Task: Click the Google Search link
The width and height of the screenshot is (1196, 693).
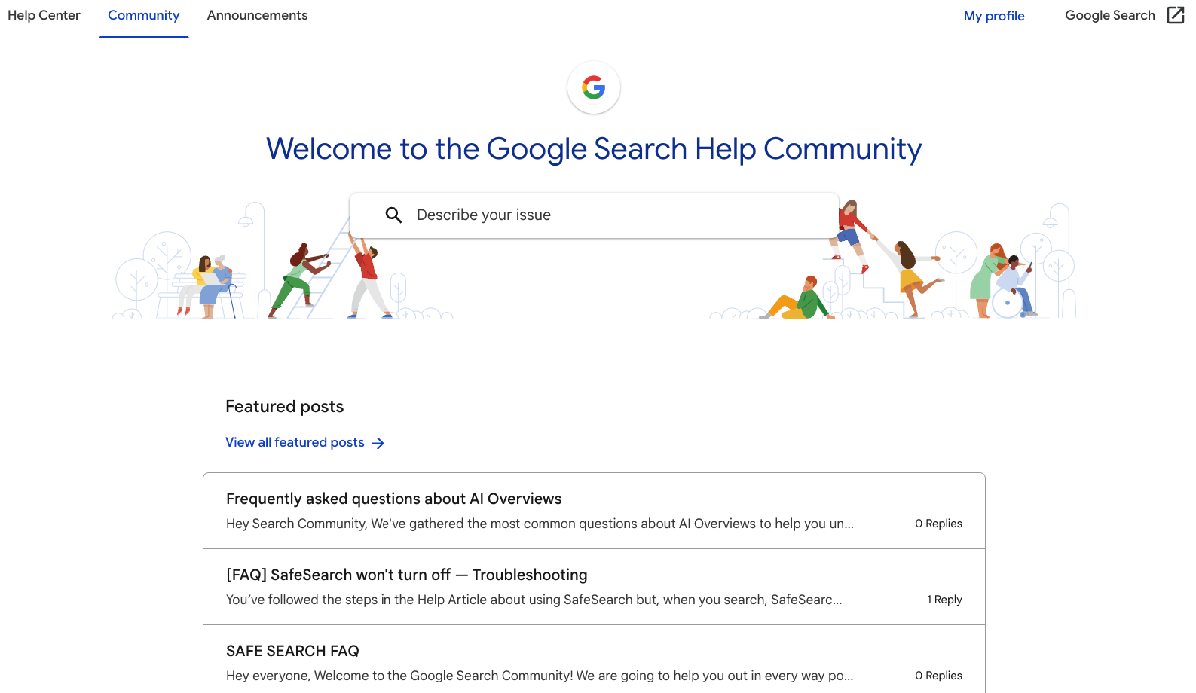Action: tap(1109, 15)
